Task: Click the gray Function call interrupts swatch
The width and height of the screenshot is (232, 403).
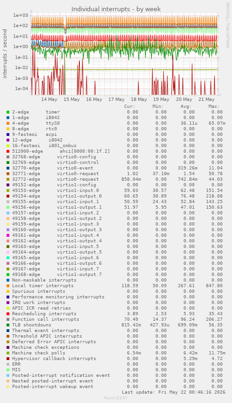Action: (8, 319)
